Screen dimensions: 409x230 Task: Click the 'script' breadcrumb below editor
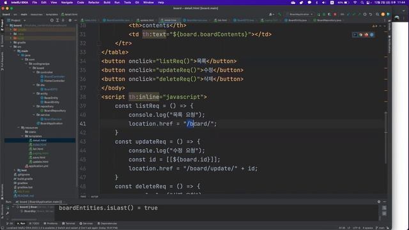(x=95, y=197)
